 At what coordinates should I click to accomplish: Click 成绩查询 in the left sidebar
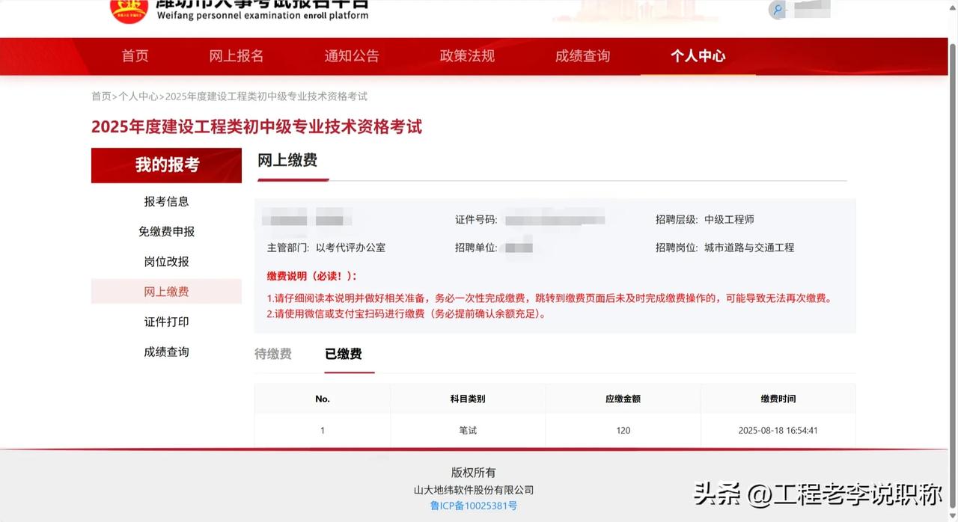coord(166,351)
